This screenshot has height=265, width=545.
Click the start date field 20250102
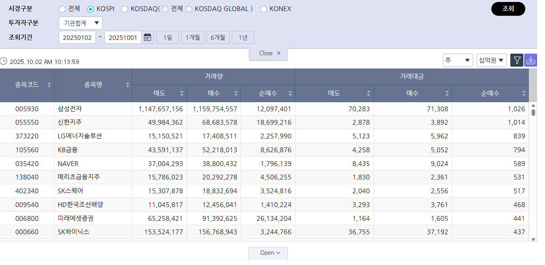[x=77, y=37]
